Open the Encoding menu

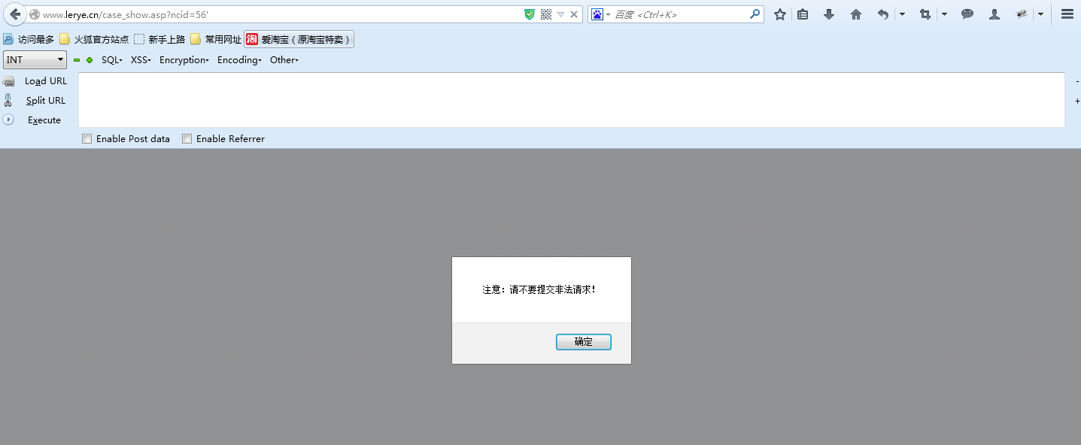(239, 60)
